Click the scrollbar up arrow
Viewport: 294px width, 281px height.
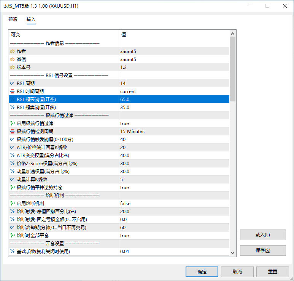coord(232,34)
